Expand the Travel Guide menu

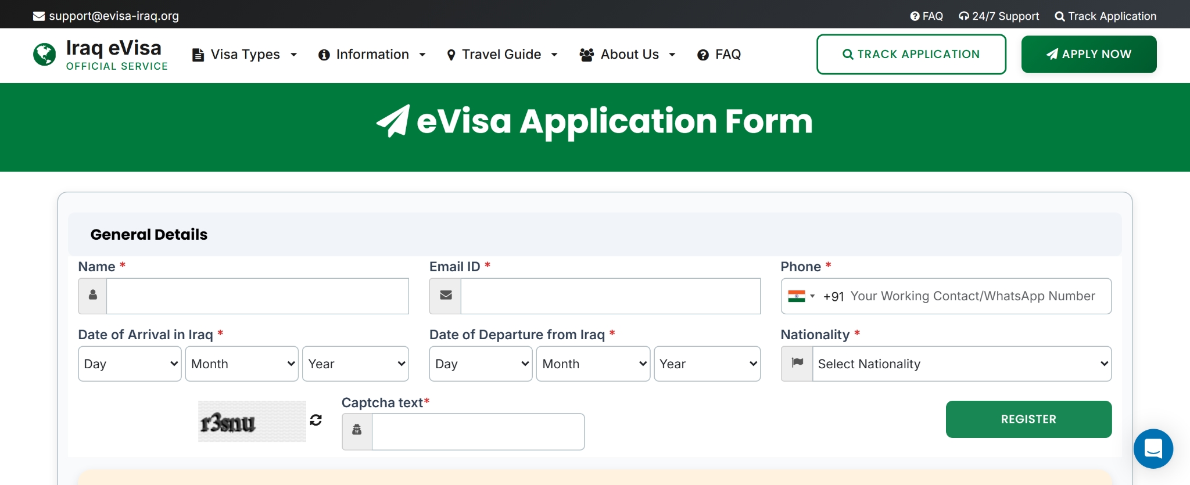coord(502,55)
